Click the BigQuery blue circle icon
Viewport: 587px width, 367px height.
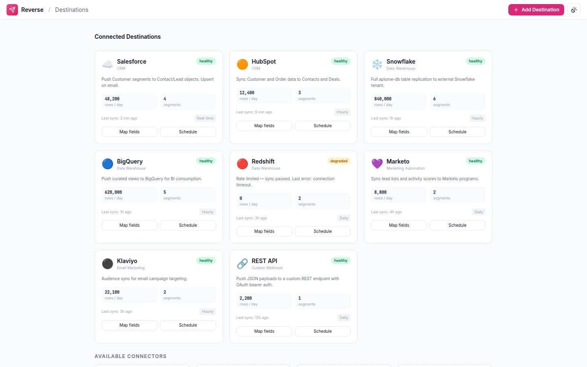[108, 164]
